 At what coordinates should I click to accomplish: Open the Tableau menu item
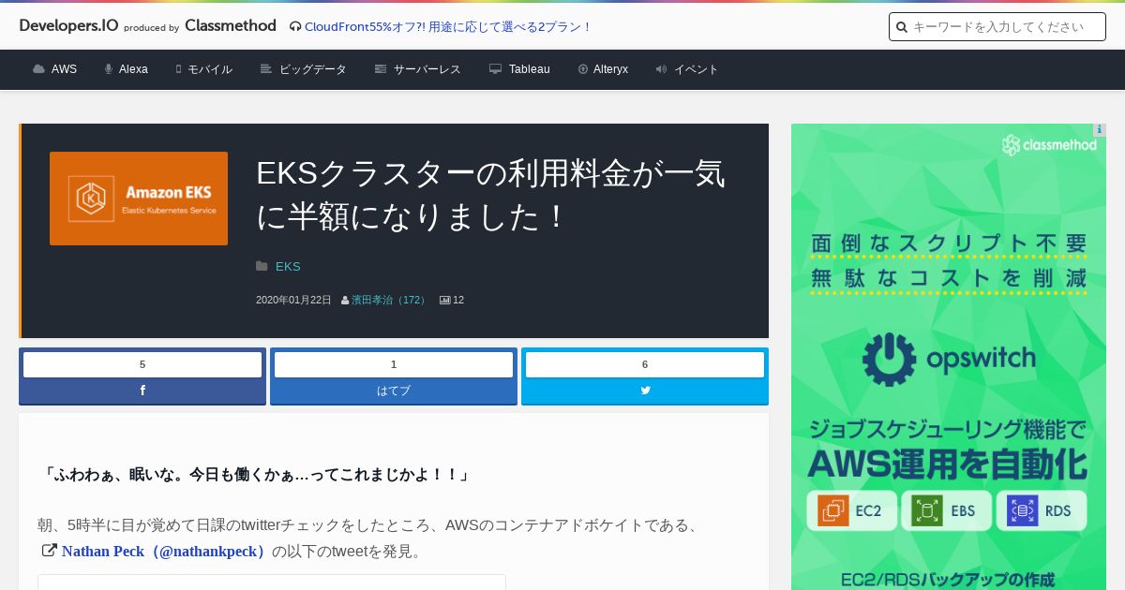[530, 69]
